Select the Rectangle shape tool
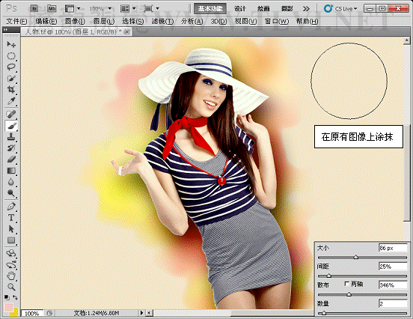The height and width of the screenshot is (319, 413). pos(11,240)
